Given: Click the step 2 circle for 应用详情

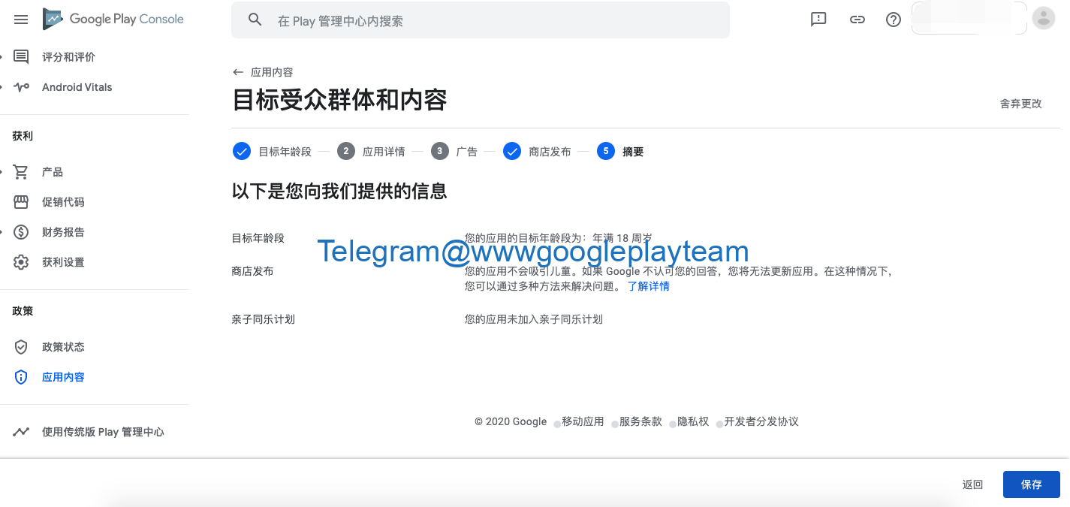Looking at the screenshot, I should (345, 152).
